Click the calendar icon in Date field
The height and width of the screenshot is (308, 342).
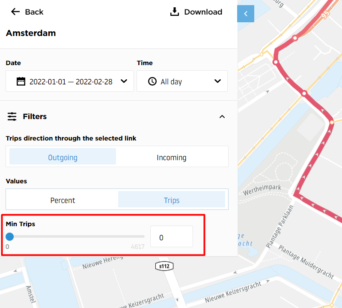click(21, 81)
